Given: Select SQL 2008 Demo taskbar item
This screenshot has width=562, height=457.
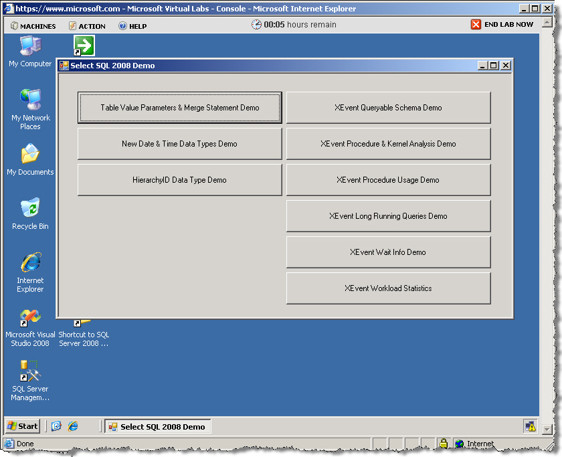Looking at the screenshot, I should (x=157, y=426).
